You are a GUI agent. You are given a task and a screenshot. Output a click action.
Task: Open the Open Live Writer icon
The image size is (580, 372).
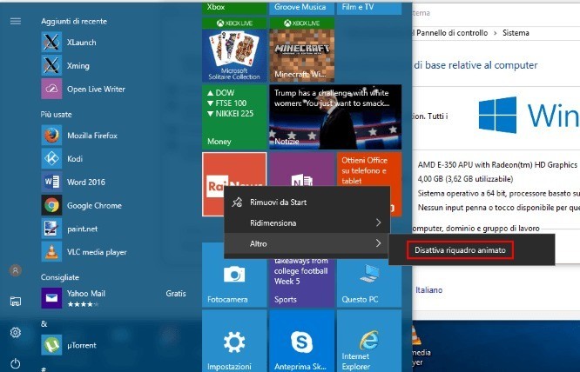pyautogui.click(x=51, y=89)
